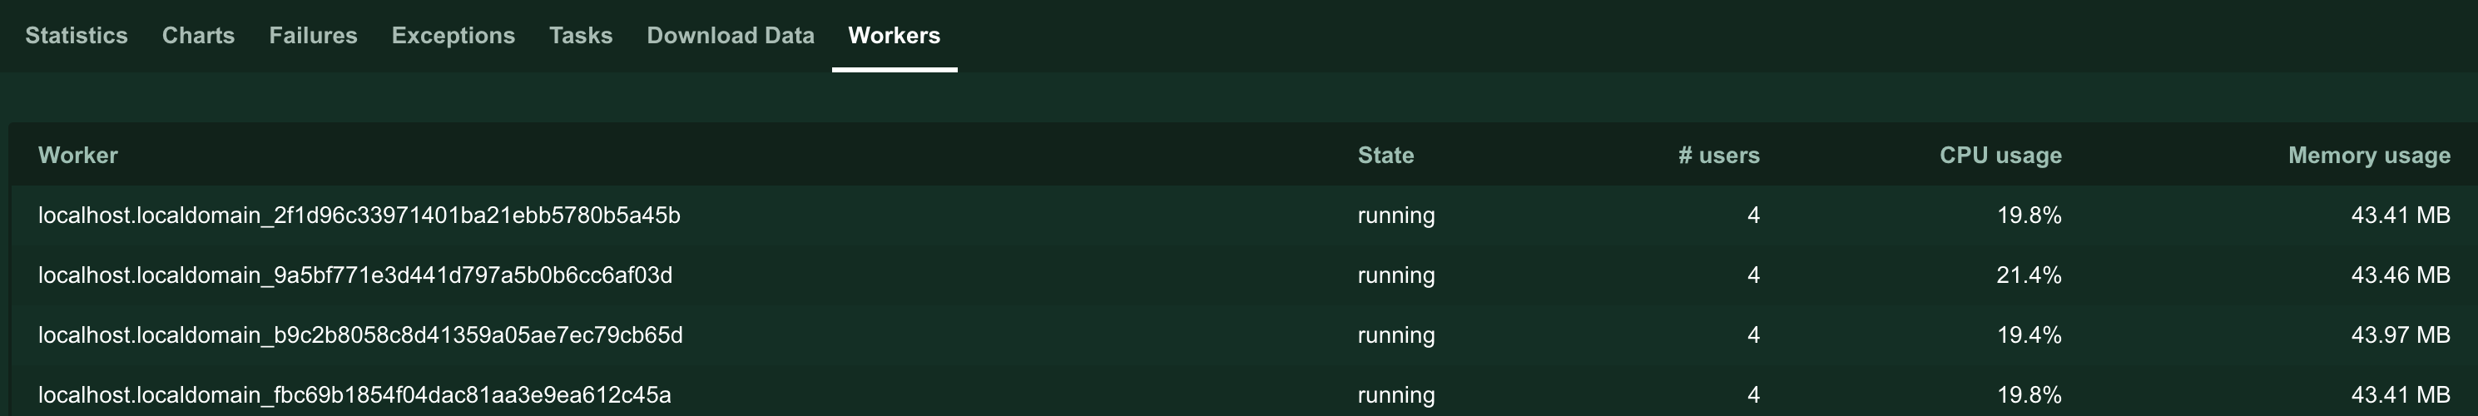Viewport: 2478px width, 416px height.
Task: Click the # users column header
Action: coord(1718,156)
